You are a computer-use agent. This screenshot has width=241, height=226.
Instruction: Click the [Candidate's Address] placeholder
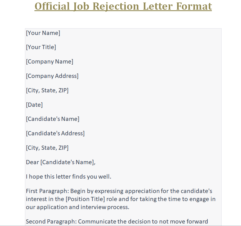click(x=55, y=133)
